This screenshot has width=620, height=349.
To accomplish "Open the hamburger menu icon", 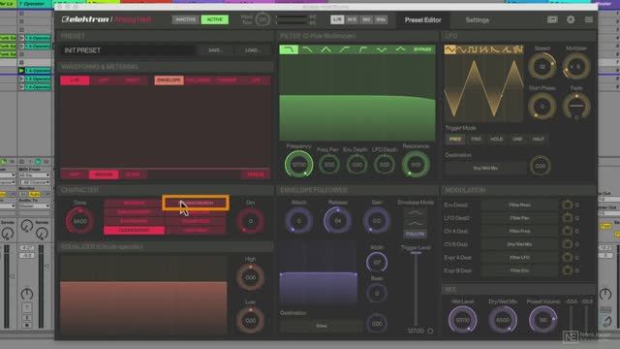I will (589, 19).
